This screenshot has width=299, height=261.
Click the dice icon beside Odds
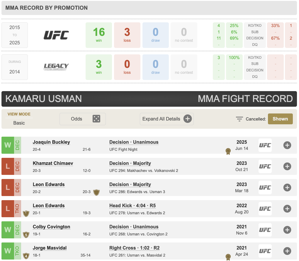click(96, 119)
